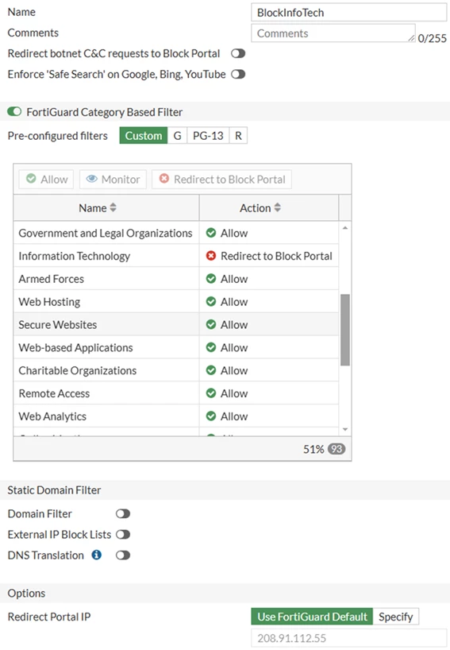Select the PG-13 pre-configured filter
The height and width of the screenshot is (650, 450).
point(208,136)
